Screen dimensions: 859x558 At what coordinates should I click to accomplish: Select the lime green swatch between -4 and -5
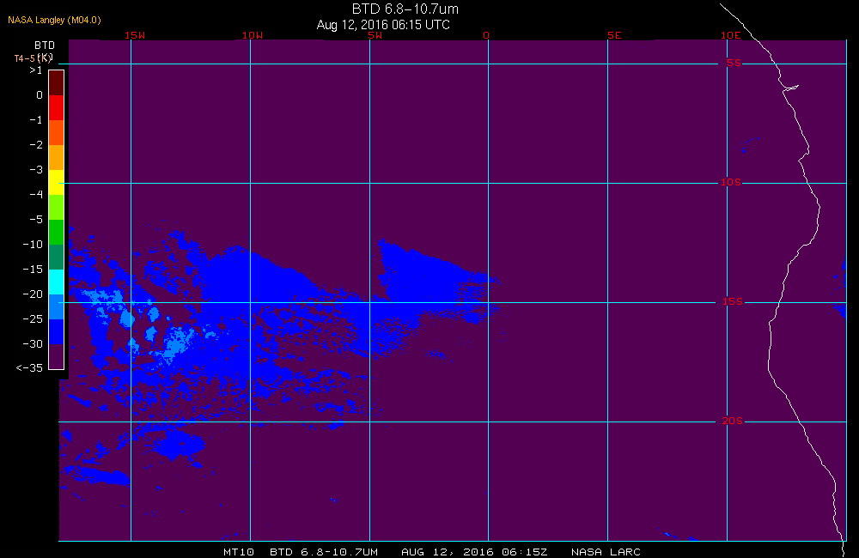pos(57,207)
